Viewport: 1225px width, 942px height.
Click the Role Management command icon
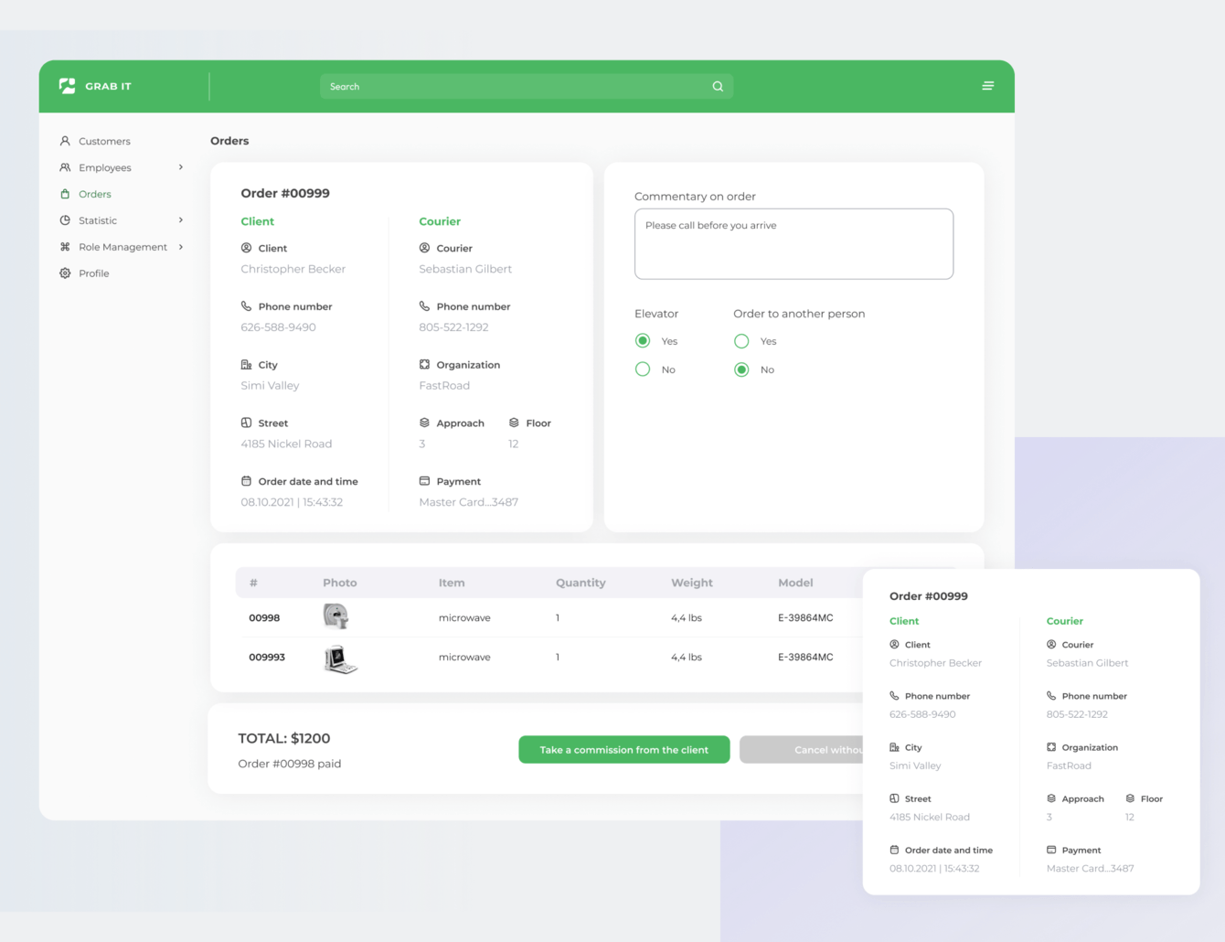point(65,247)
